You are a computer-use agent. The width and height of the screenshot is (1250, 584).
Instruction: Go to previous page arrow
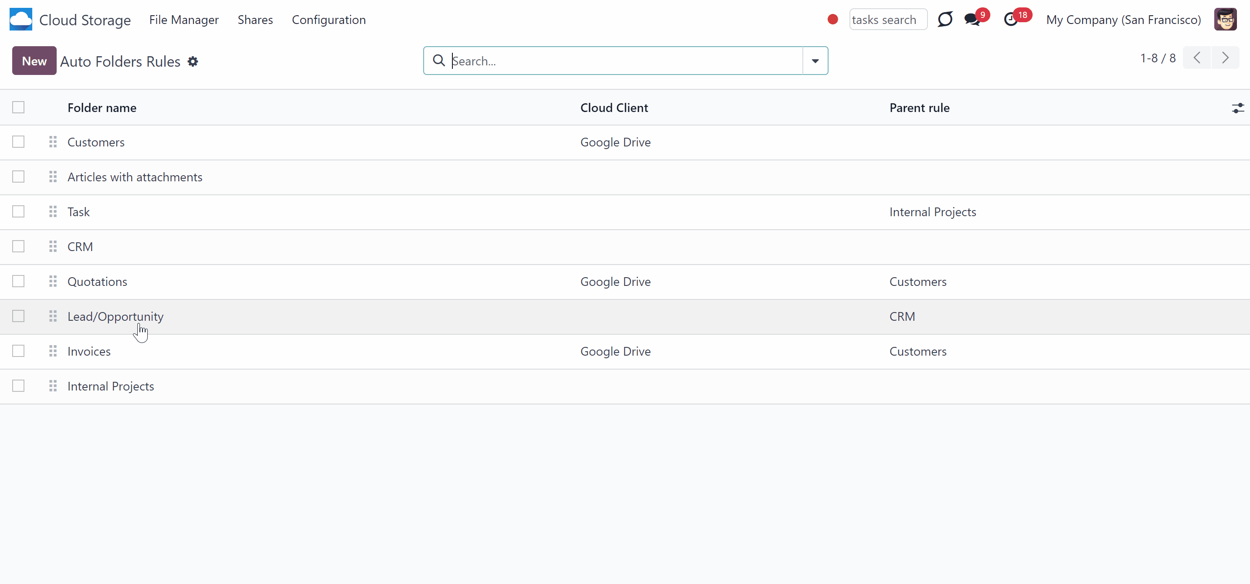coord(1197,58)
